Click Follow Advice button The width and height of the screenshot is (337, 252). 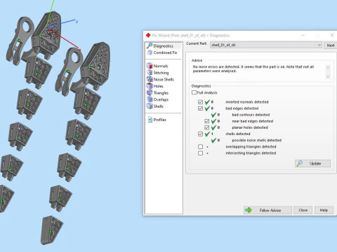pos(267,210)
